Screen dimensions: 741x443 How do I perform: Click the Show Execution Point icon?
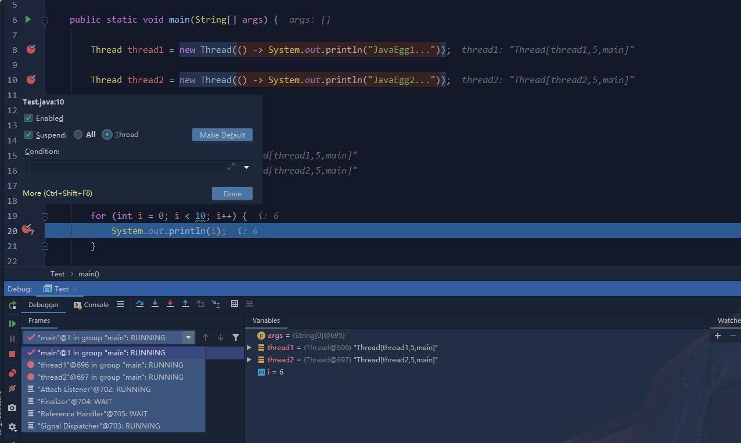pyautogui.click(x=121, y=304)
